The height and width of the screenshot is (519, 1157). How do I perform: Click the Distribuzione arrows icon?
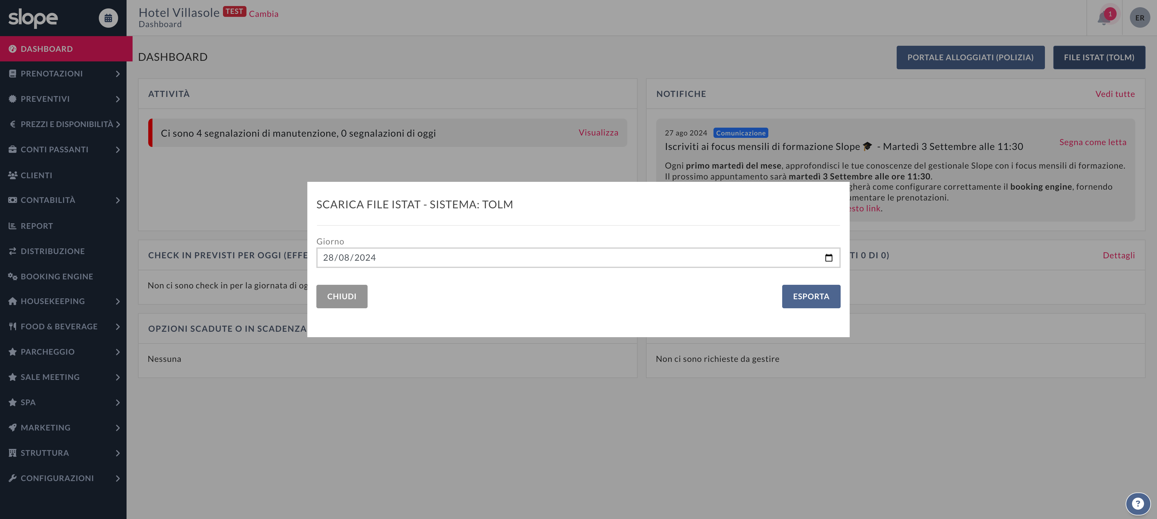[13, 251]
